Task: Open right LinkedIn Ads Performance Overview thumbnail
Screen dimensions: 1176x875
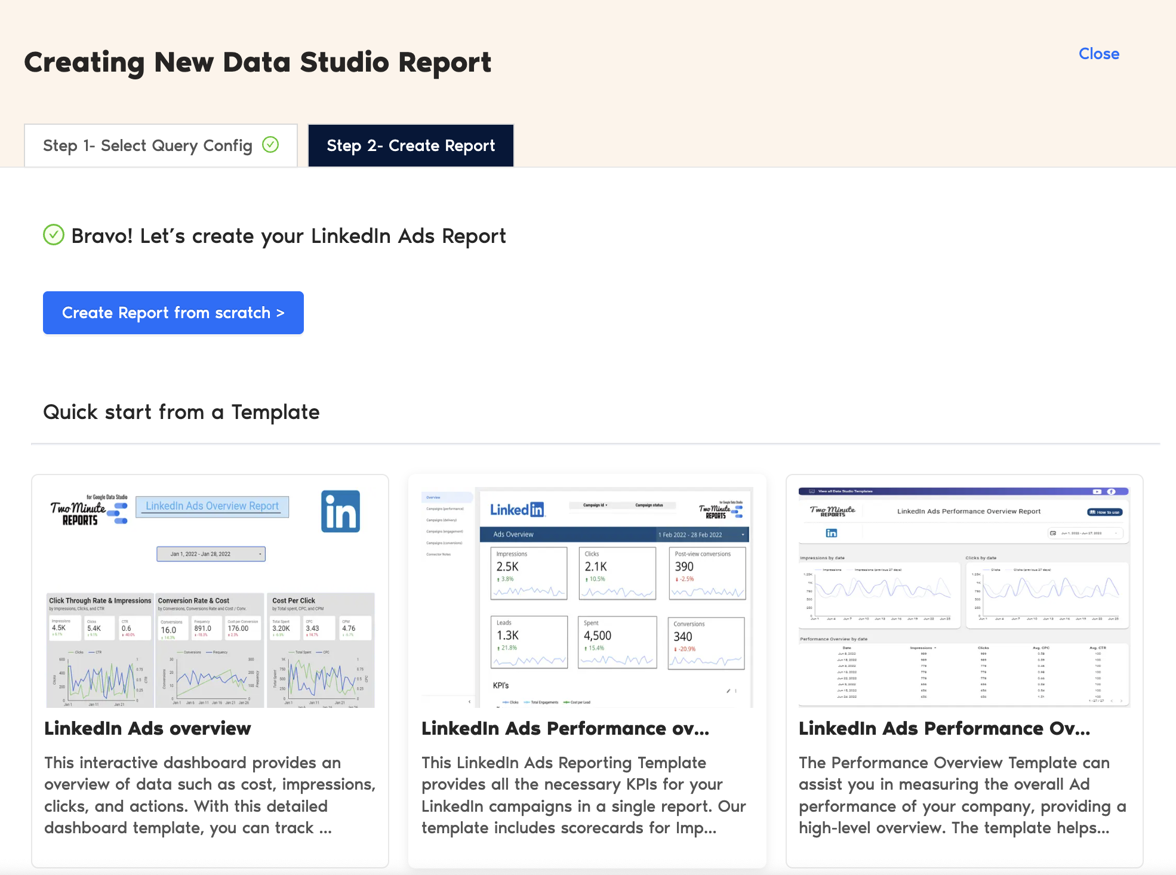Action: click(x=964, y=597)
